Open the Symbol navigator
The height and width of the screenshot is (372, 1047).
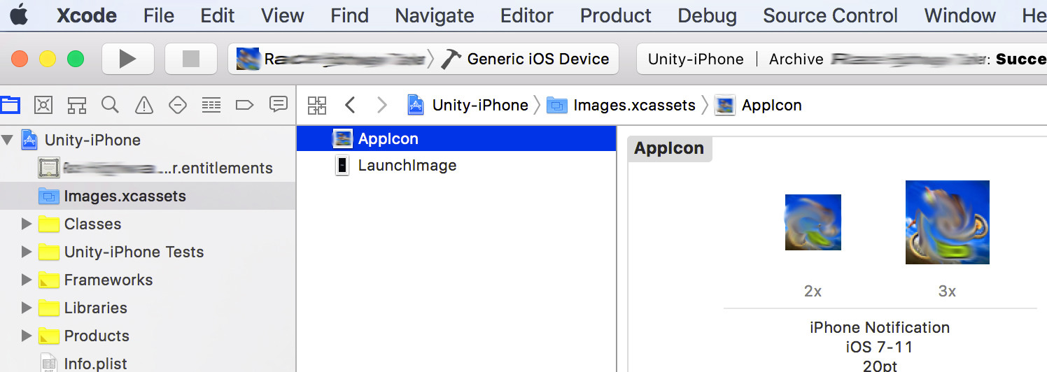click(76, 105)
